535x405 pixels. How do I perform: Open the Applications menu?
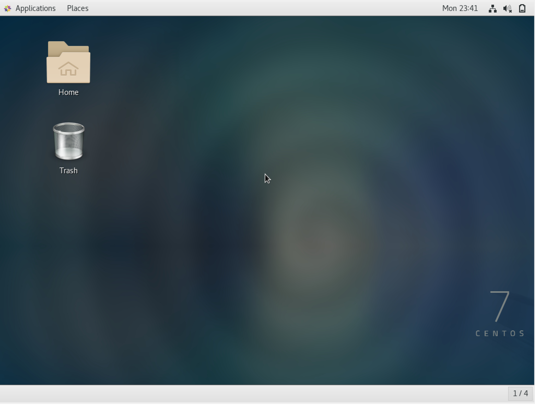pos(36,8)
